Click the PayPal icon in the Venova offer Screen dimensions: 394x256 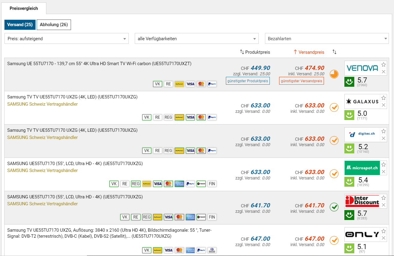click(x=212, y=84)
